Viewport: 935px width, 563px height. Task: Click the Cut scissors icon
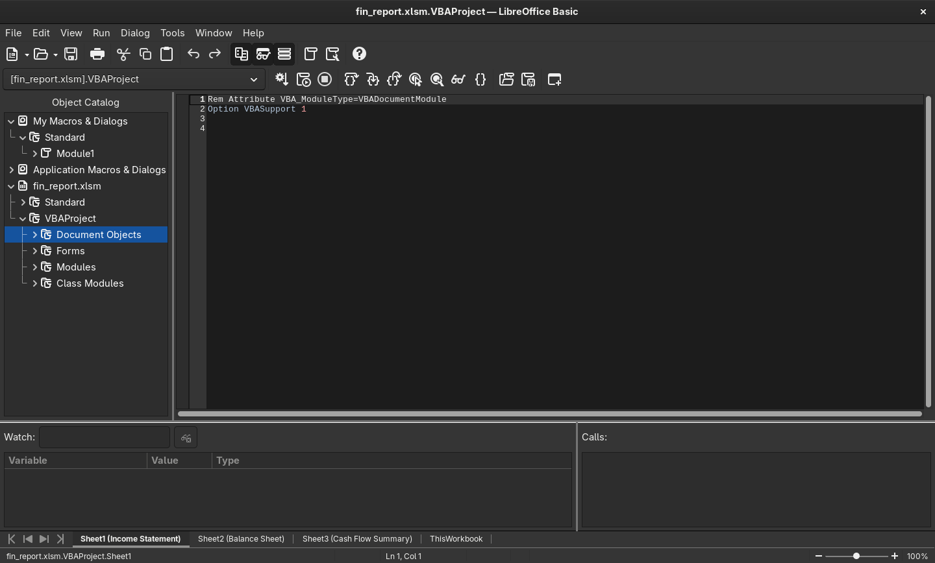(123, 54)
